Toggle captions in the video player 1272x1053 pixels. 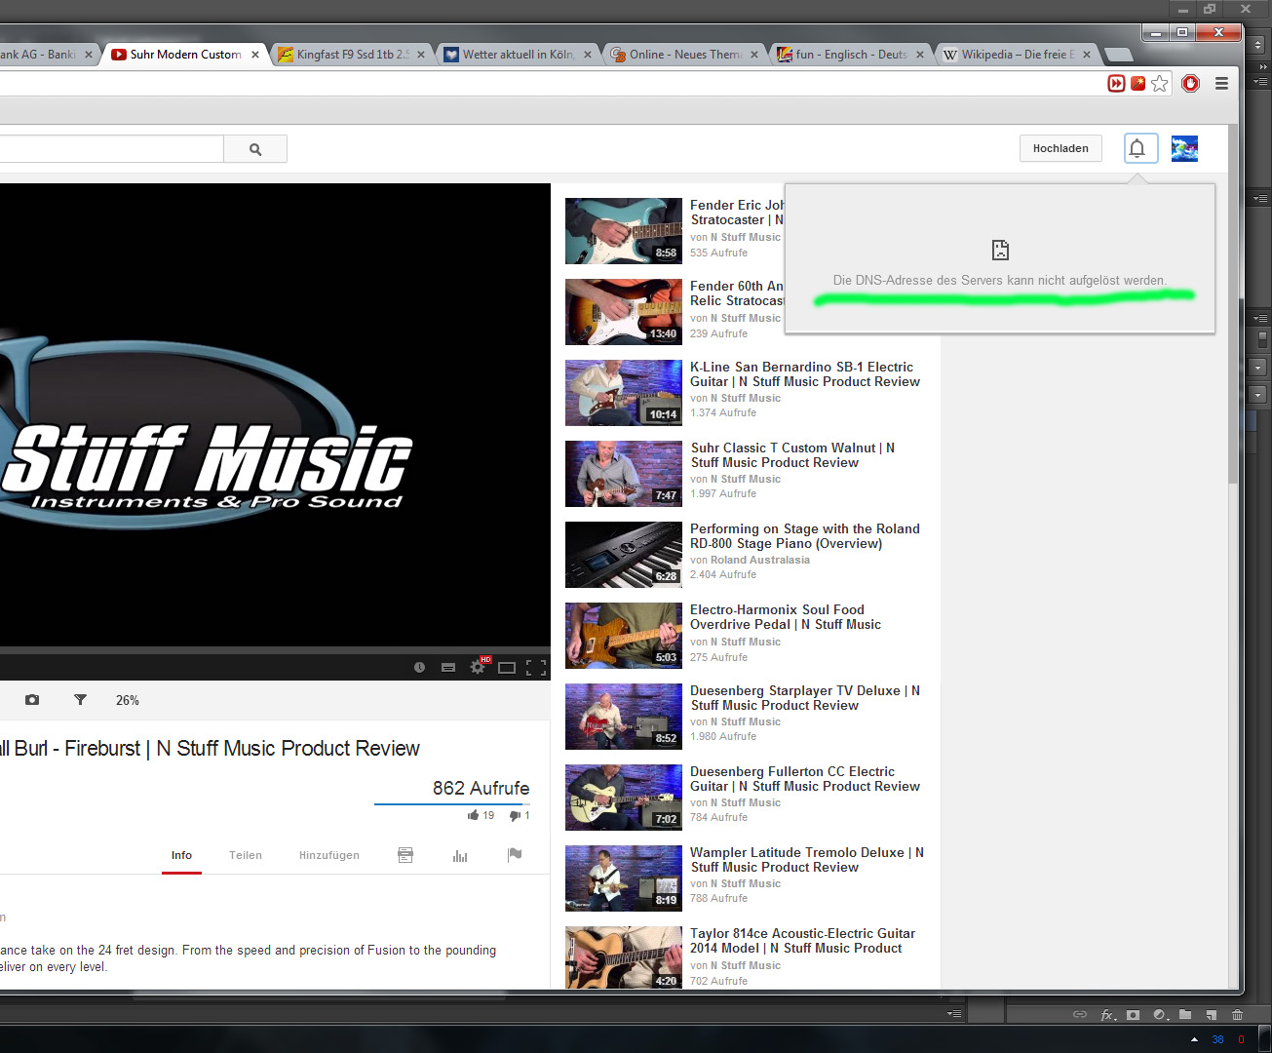tap(448, 668)
